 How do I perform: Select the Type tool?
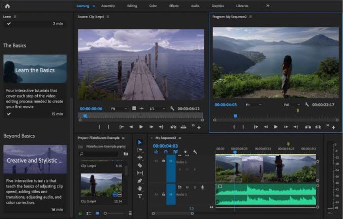tap(140, 196)
